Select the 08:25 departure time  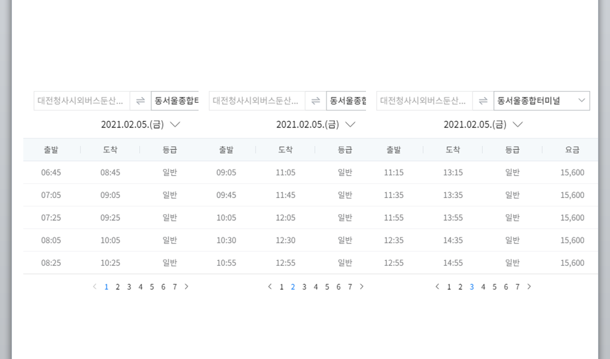click(51, 263)
